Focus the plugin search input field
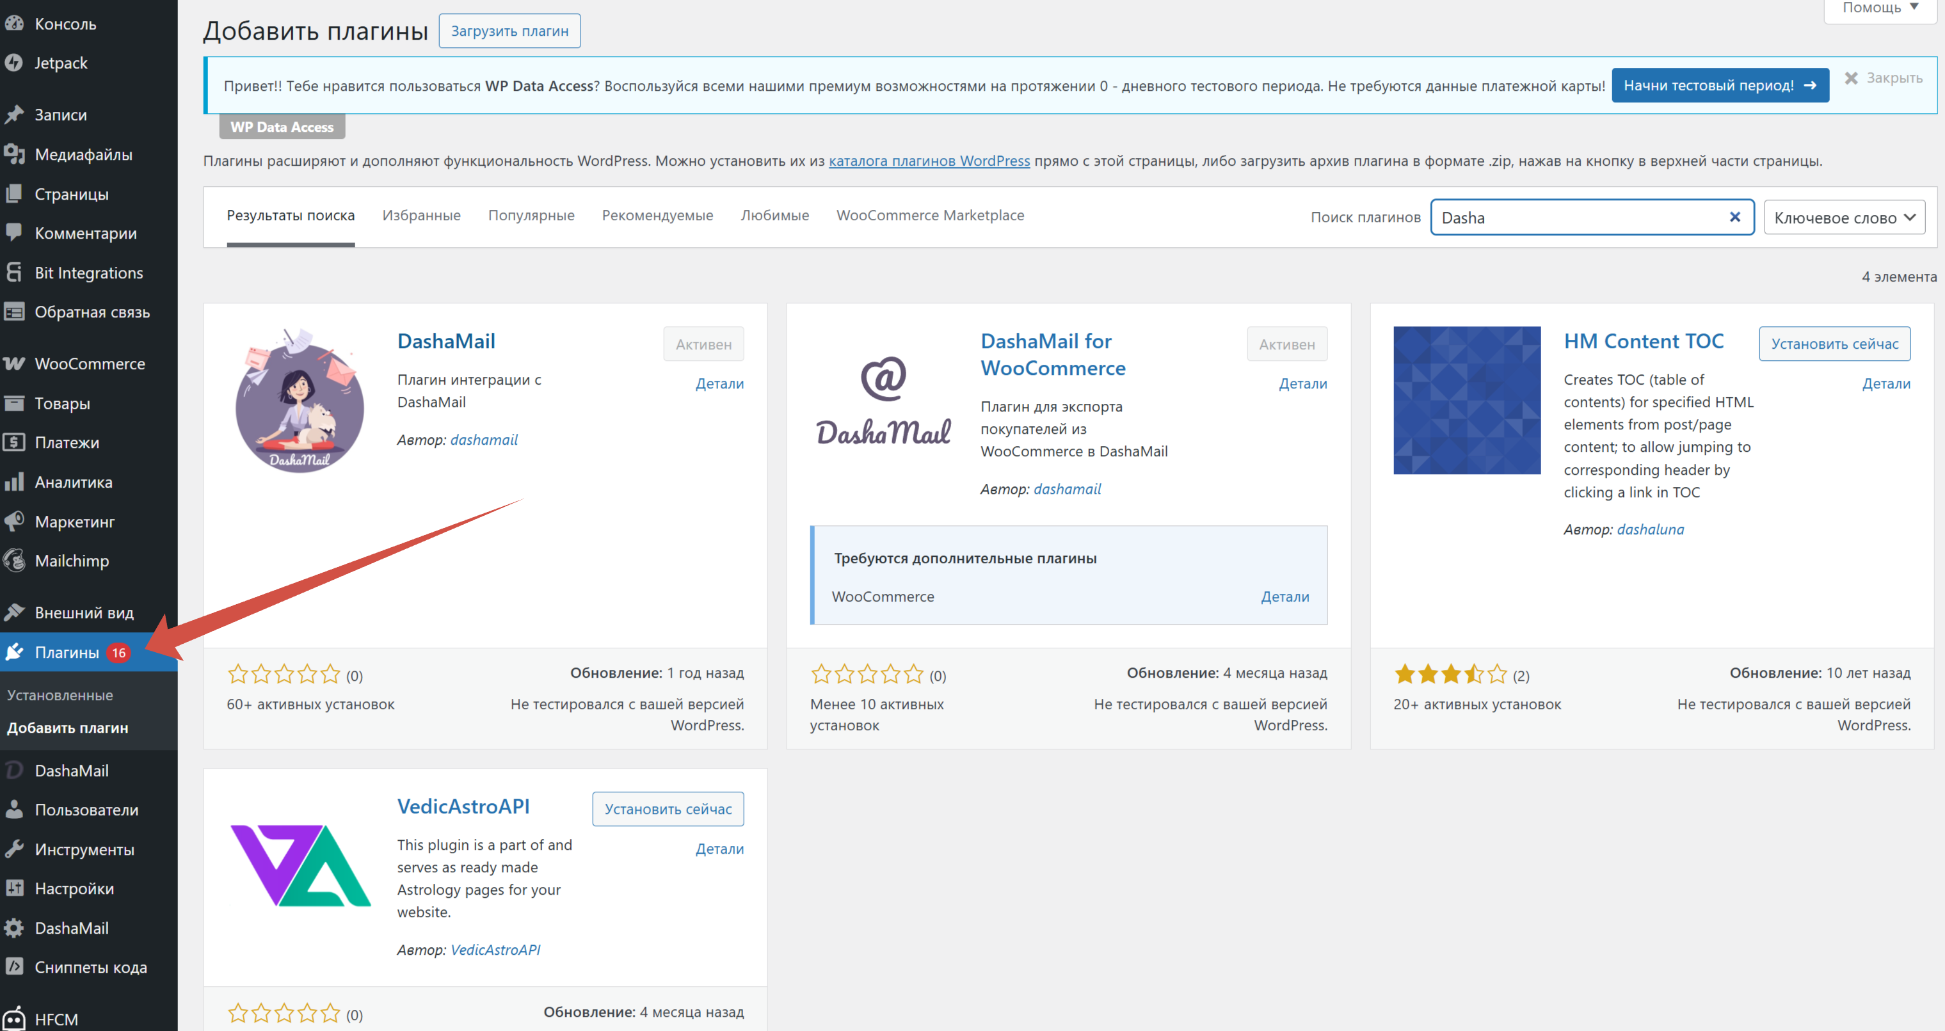The height and width of the screenshot is (1031, 1945). point(1578,218)
